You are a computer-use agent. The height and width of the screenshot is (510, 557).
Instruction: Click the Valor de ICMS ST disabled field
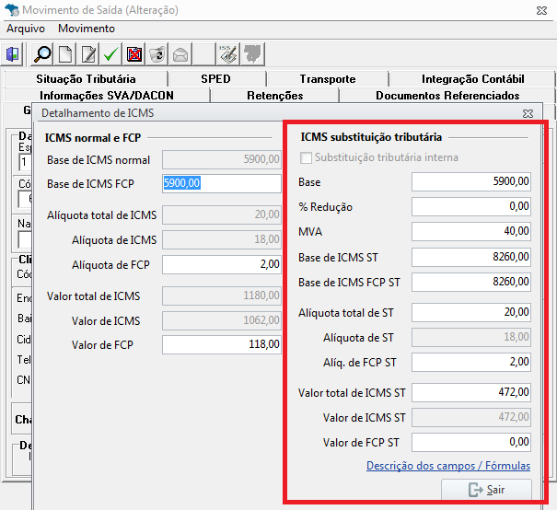[471, 418]
